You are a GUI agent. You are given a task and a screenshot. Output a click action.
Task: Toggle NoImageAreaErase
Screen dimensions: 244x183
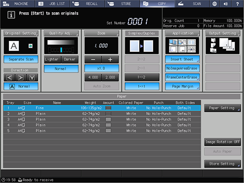click(x=183, y=68)
